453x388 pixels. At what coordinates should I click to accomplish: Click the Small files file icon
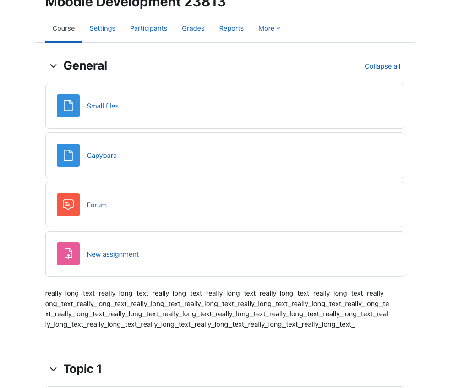point(68,106)
